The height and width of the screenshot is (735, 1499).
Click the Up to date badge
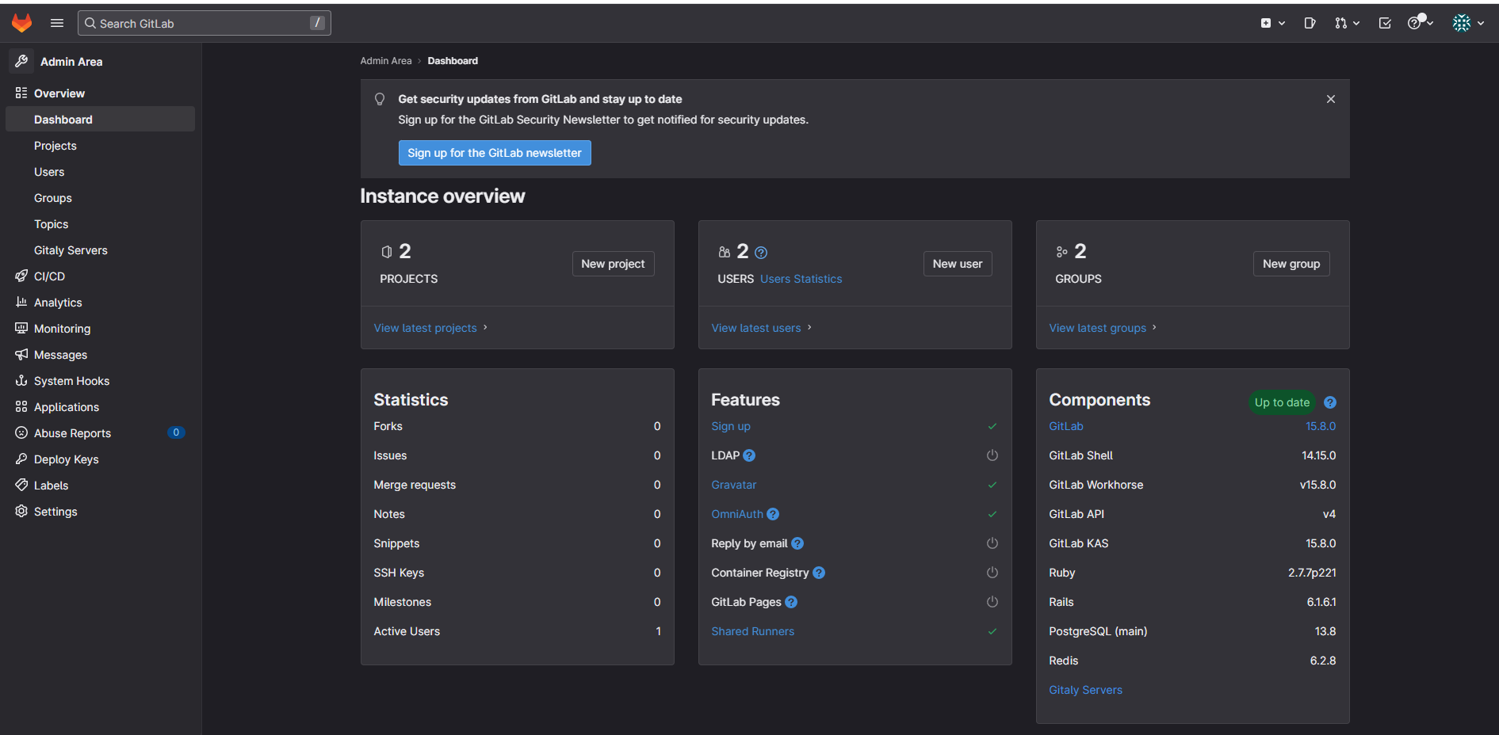click(1282, 402)
